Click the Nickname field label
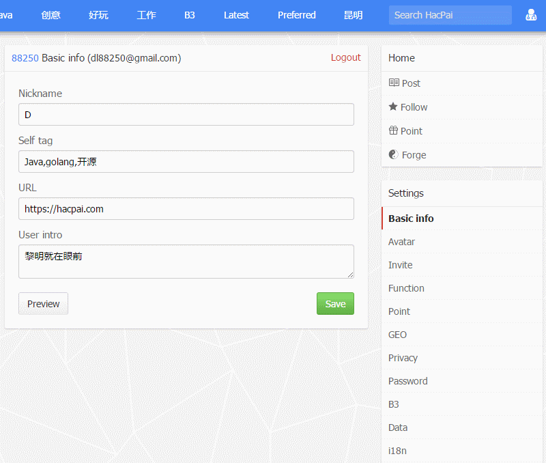 click(40, 94)
